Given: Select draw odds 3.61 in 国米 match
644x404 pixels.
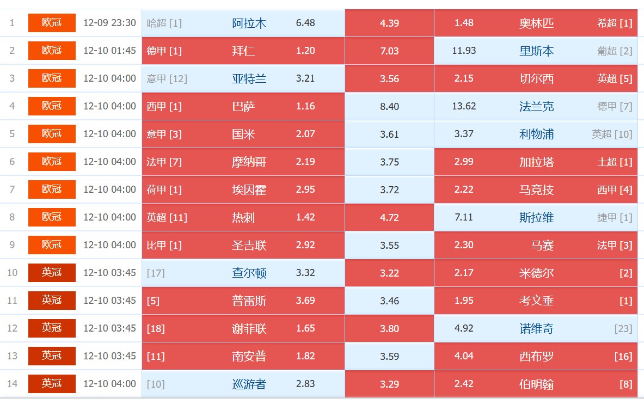Looking at the screenshot, I should pos(389,134).
